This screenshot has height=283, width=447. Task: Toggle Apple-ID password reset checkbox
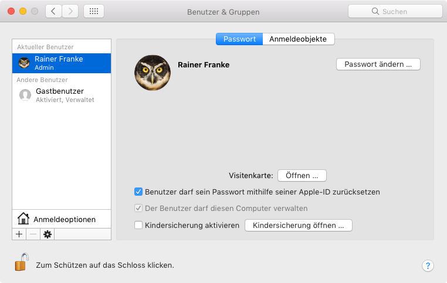(x=138, y=192)
